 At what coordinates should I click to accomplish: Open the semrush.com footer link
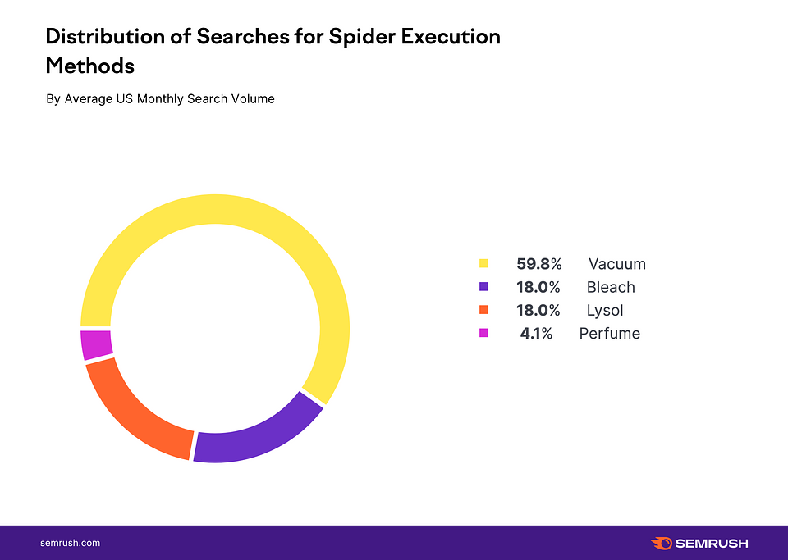pos(71,543)
